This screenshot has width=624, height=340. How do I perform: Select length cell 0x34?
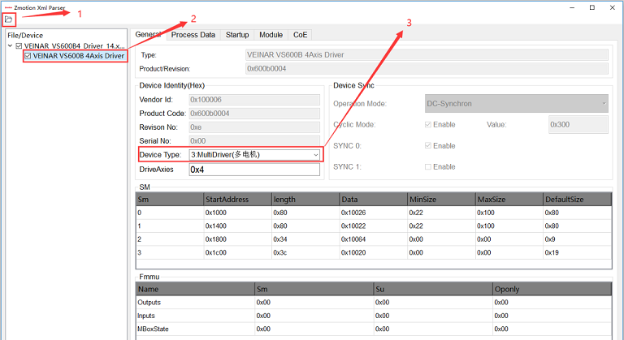point(305,239)
